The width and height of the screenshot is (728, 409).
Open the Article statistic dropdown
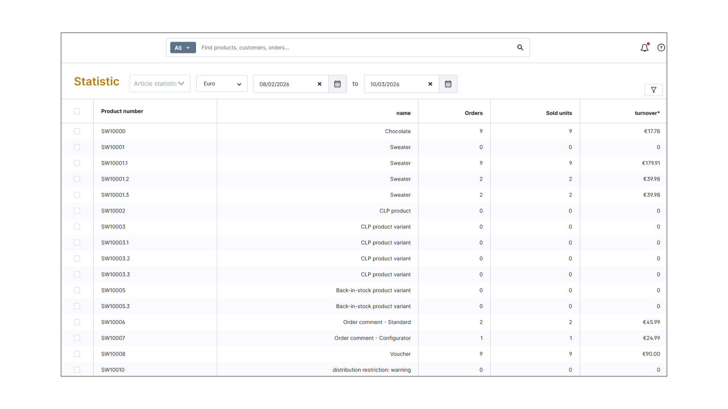160,84
